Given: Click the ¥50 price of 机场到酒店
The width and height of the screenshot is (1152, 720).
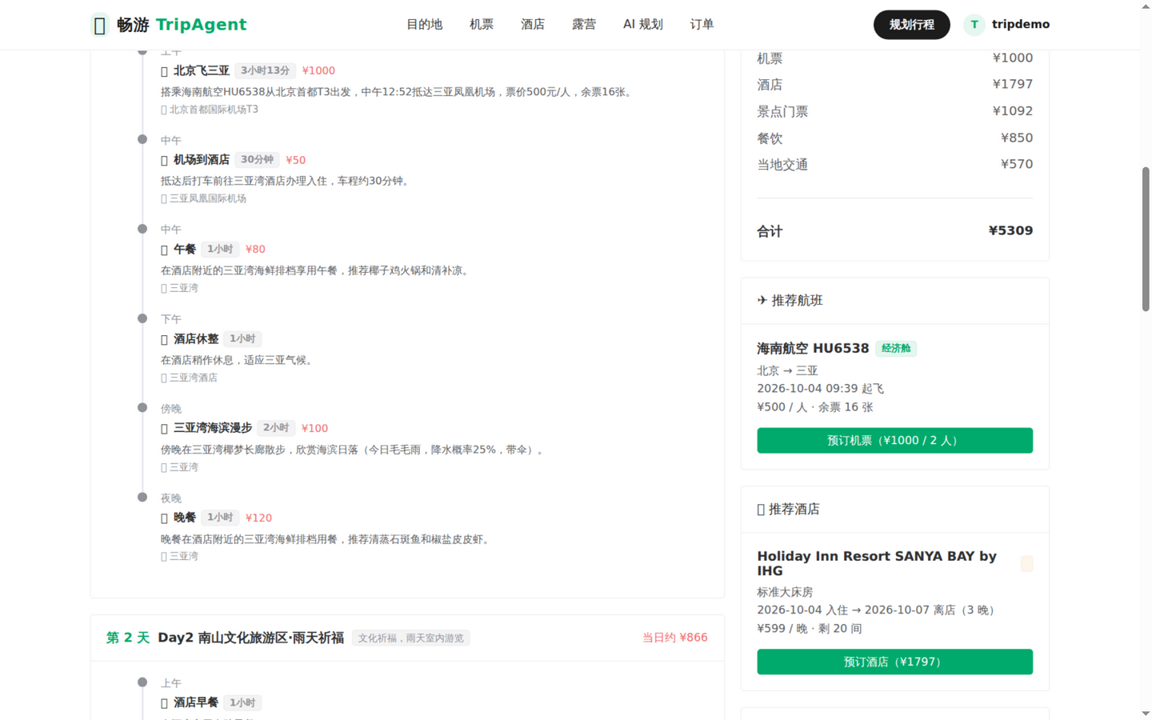Looking at the screenshot, I should click(x=296, y=160).
